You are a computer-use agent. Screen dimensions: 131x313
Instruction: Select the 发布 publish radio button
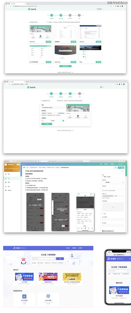pyautogui.click(x=107, y=177)
